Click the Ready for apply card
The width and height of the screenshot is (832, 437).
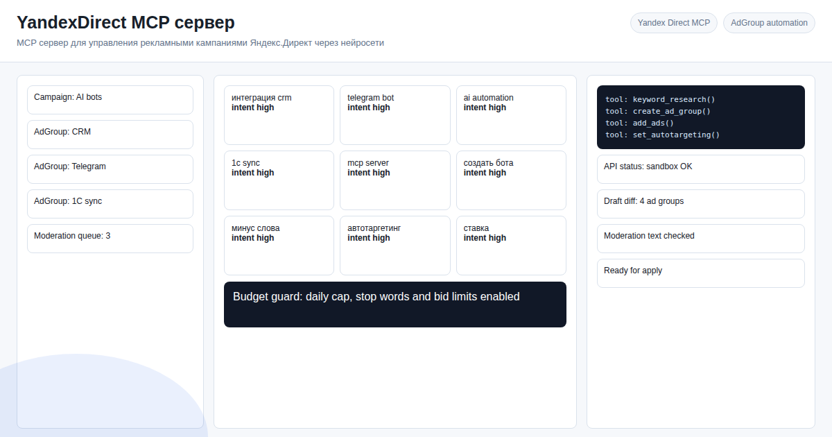tap(701, 273)
